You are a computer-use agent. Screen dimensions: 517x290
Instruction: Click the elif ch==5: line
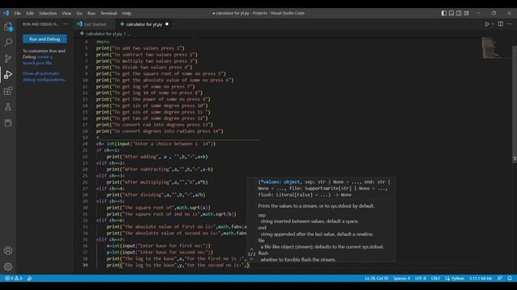[x=110, y=201]
